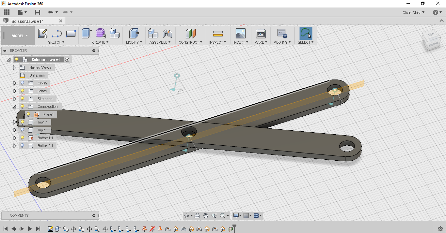Toggle visibility lightbulb of Joints folder

pyautogui.click(x=23, y=91)
